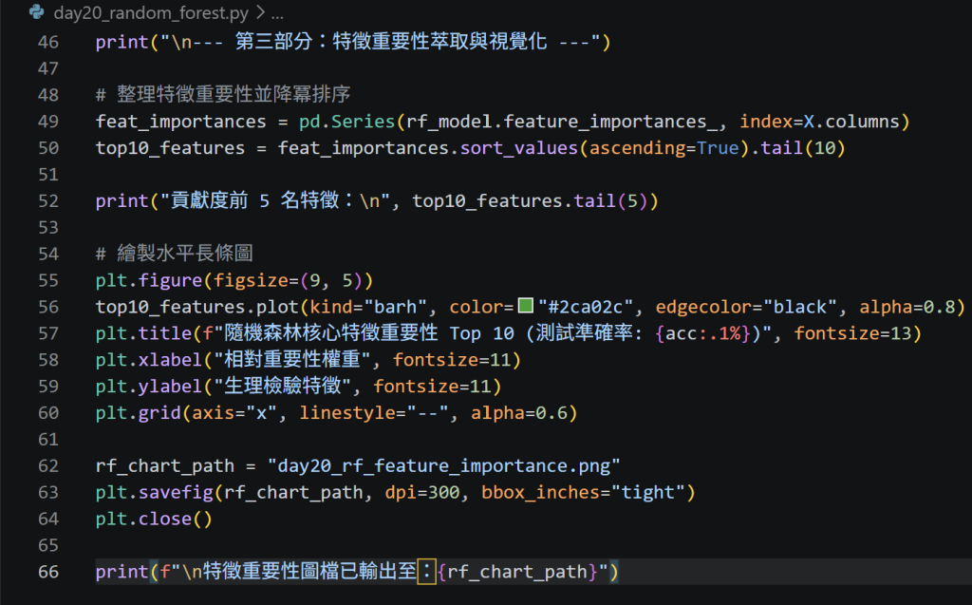Select line number 56 in gutter
Viewport: 972px width, 605px height.
point(48,307)
